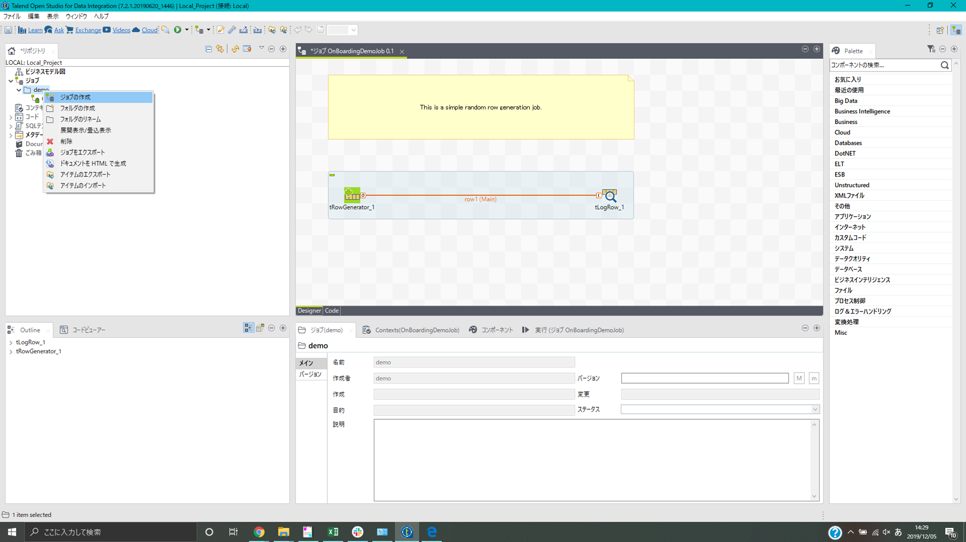This screenshot has height=542, width=966.
Task: Open the Learn link
Action: pyautogui.click(x=35, y=30)
